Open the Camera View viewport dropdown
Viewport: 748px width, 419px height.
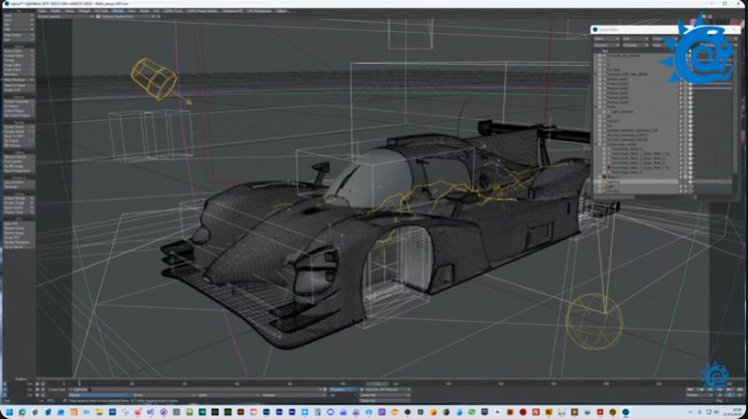point(63,17)
